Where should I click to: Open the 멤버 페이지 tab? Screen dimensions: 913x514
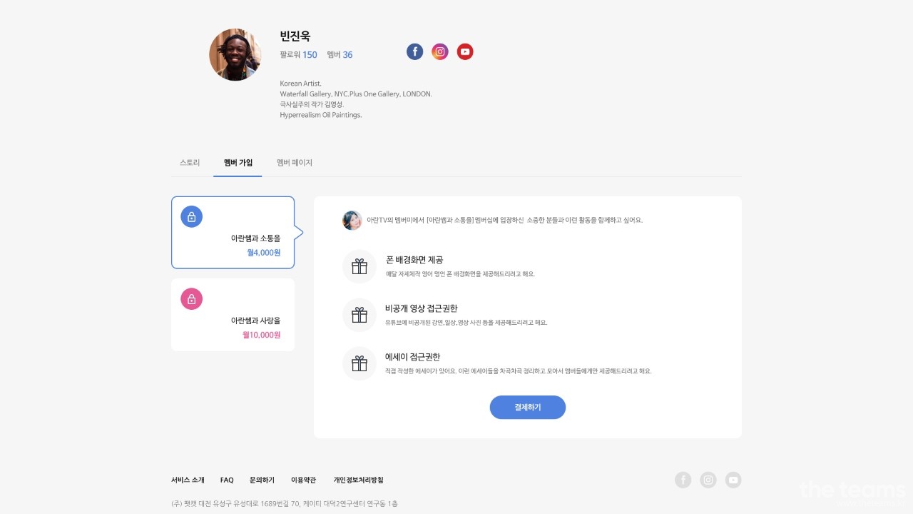[295, 163]
